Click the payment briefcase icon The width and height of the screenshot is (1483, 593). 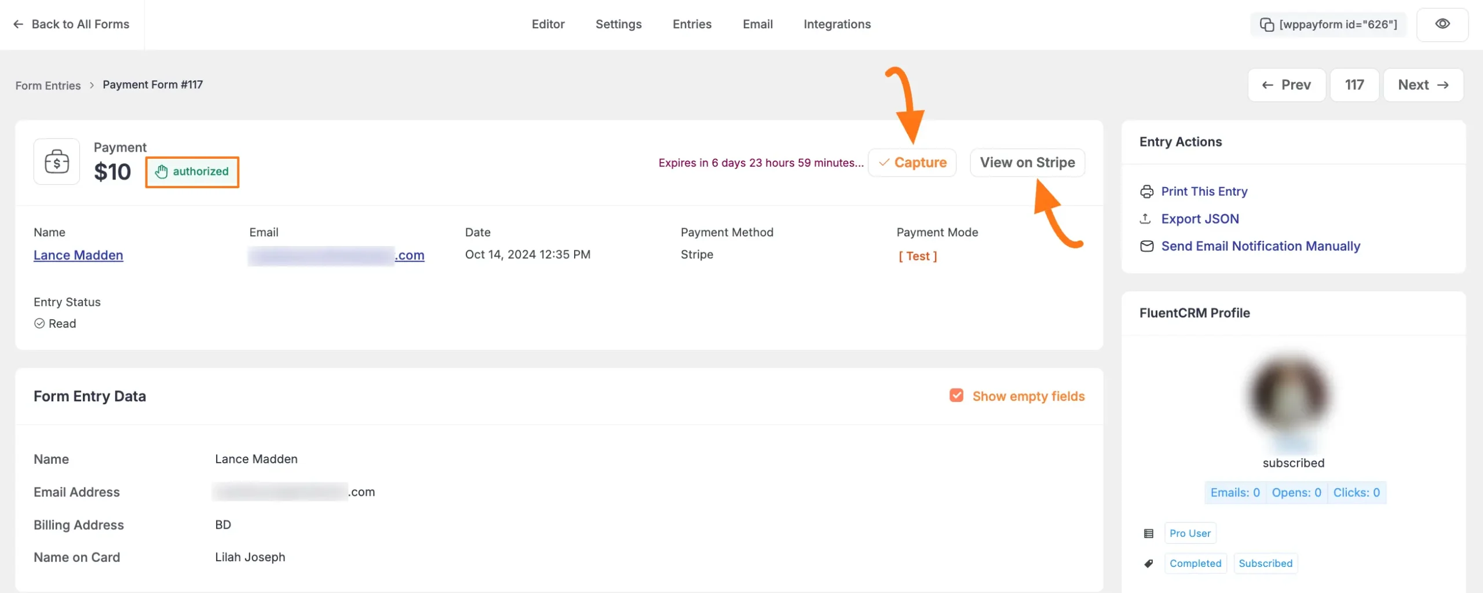(57, 162)
